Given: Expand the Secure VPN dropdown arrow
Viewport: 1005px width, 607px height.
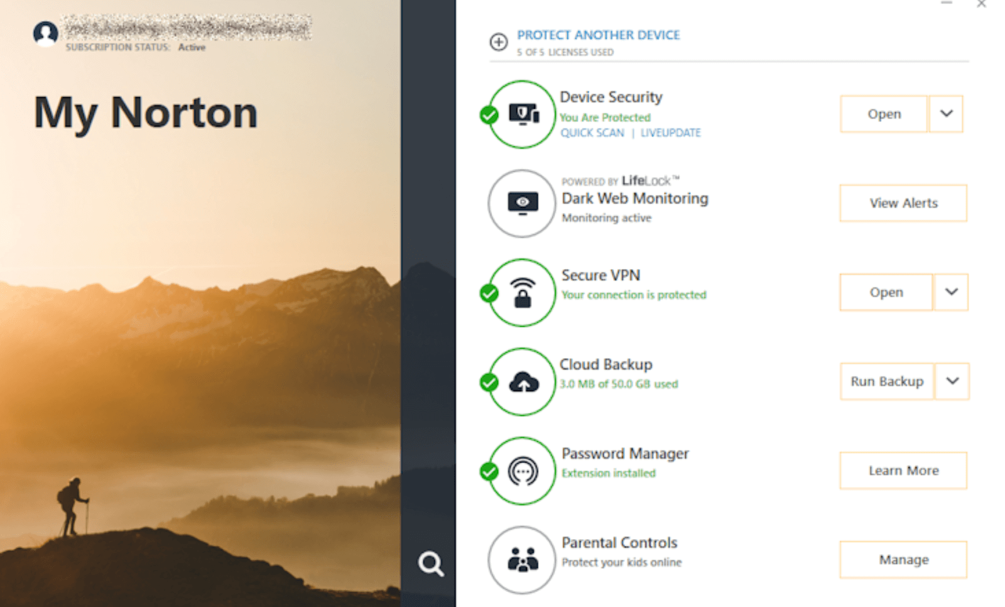Looking at the screenshot, I should (951, 292).
